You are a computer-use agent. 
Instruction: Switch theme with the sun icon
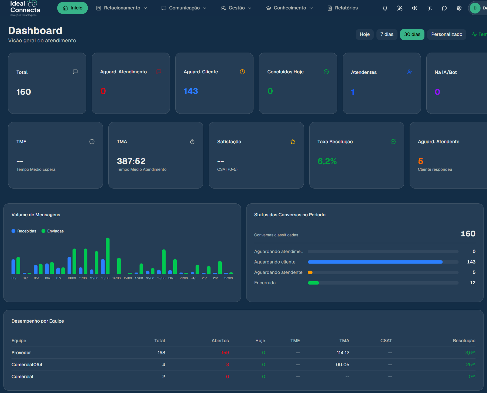click(429, 8)
